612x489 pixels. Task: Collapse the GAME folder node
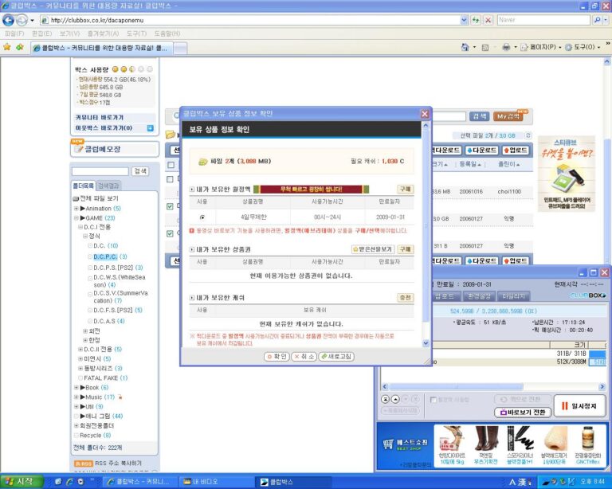pos(76,218)
